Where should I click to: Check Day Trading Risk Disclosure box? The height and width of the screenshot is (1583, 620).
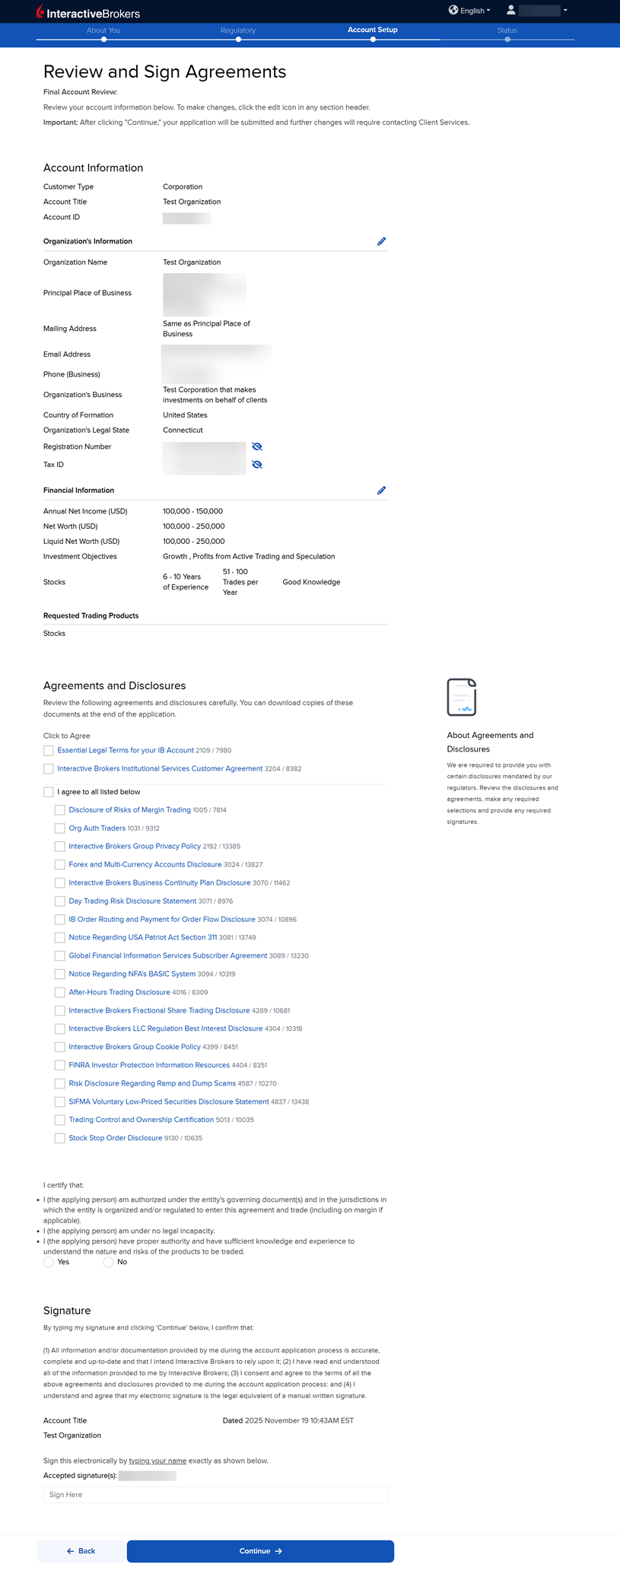(x=60, y=901)
